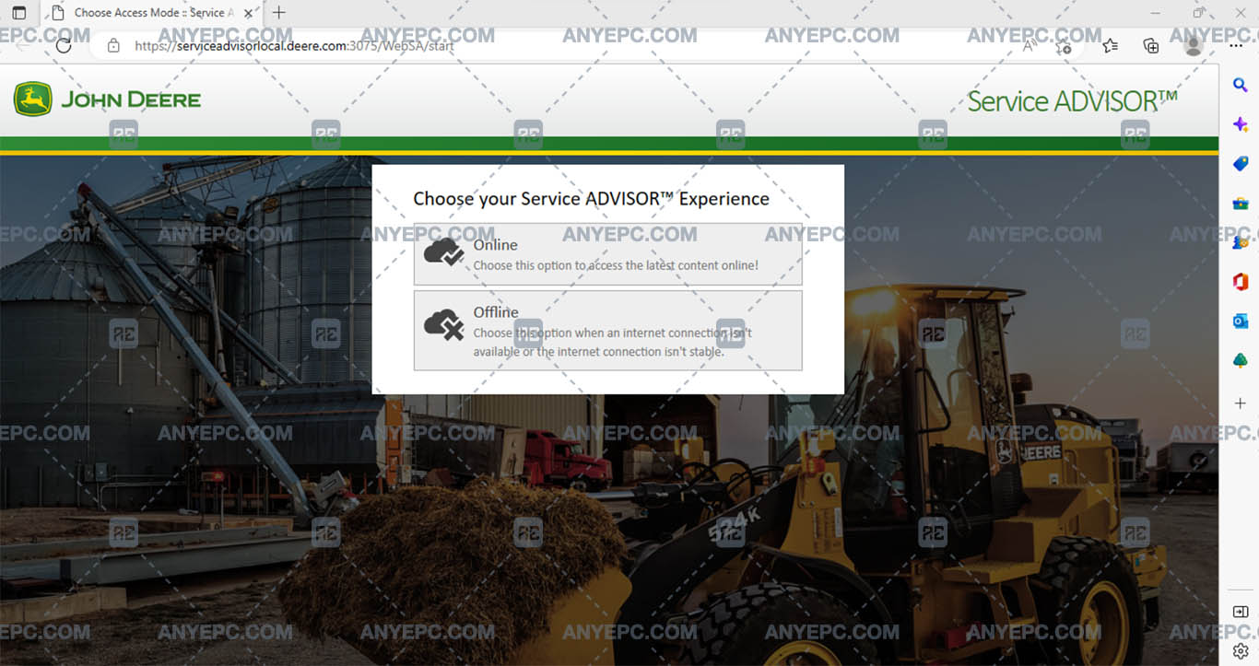This screenshot has width=1259, height=666.
Task: Open Microsoft 365 sidebar icon
Action: pos(1241,282)
